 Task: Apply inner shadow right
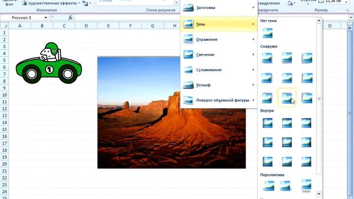(306, 143)
